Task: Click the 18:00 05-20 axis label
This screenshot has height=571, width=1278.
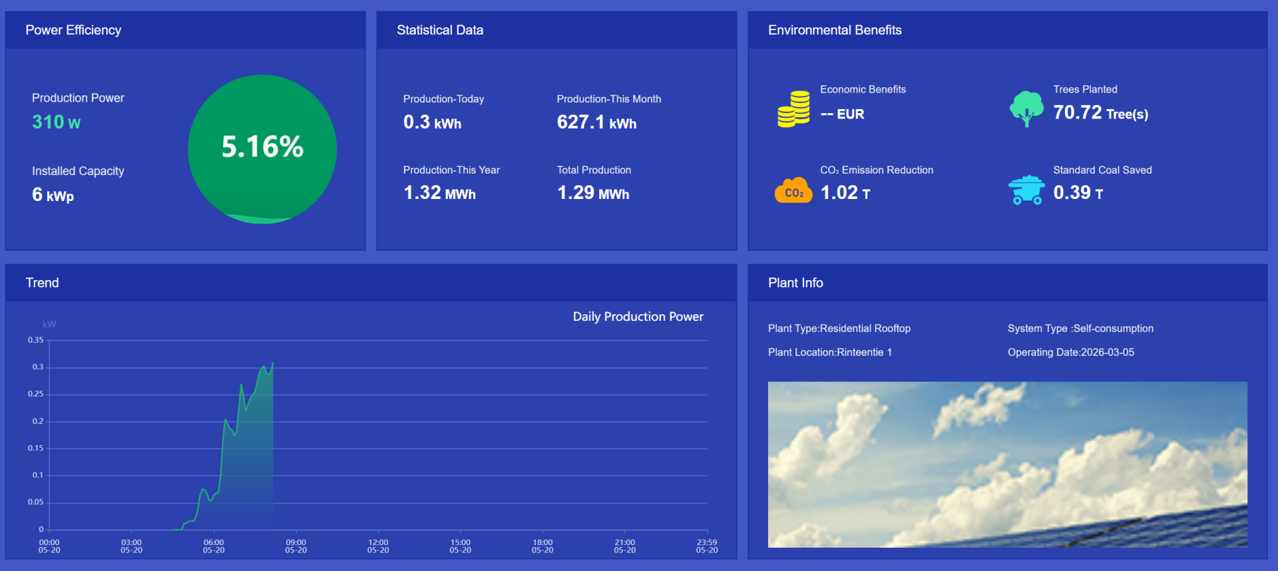Action: point(542,546)
